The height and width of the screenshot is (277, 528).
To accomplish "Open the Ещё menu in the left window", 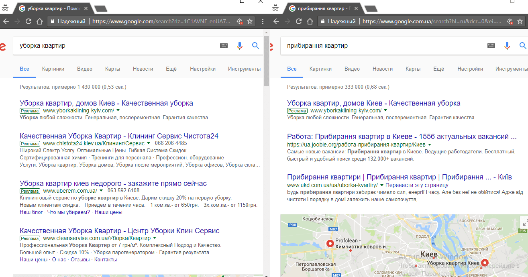I will (171, 69).
